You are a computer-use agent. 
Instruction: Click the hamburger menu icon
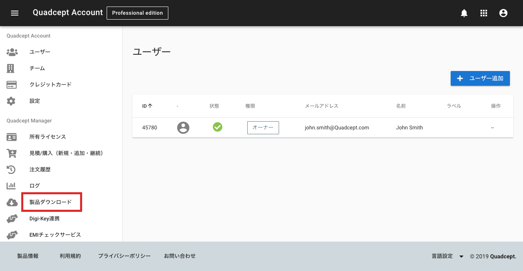pos(15,13)
